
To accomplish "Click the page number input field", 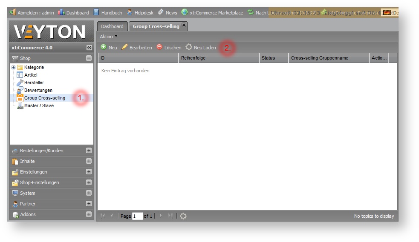I will 137,216.
